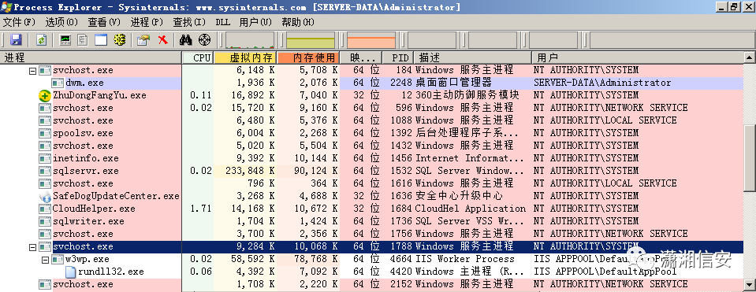Toggle the process tree view icon
The height and width of the screenshot is (292, 756).
[83, 40]
